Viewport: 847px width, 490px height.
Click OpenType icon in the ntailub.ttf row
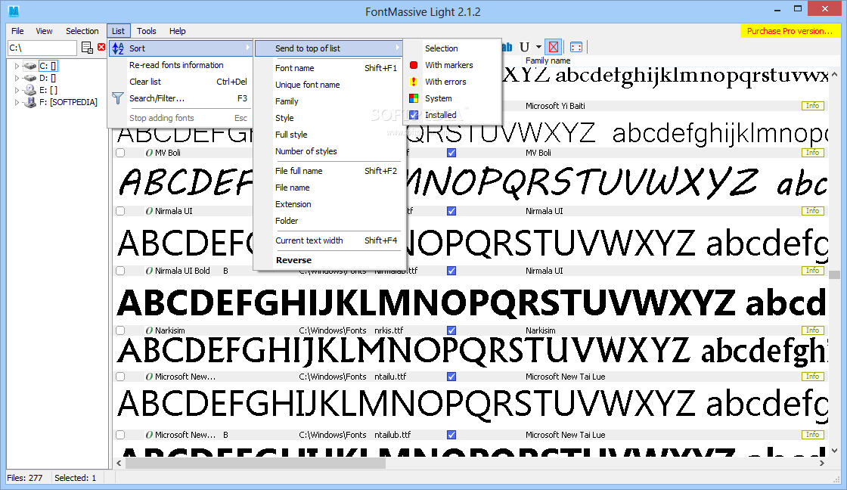click(149, 435)
